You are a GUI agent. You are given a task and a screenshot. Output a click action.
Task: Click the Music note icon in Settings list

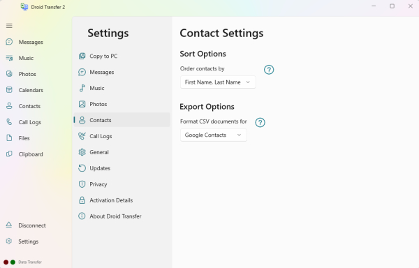(82, 88)
